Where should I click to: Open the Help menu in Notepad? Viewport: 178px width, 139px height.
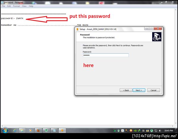(31, 6)
